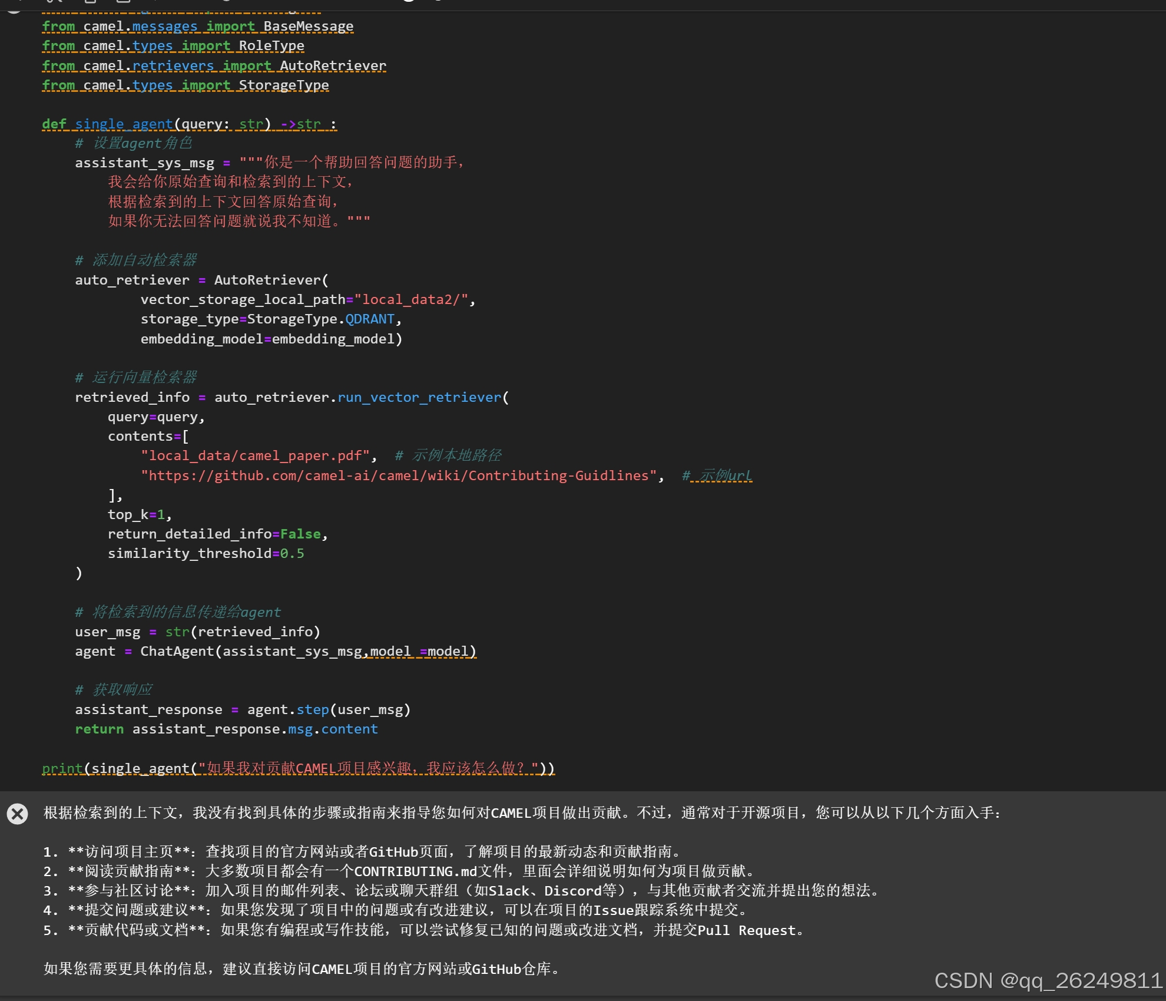Click the False value of return_detailed_info
This screenshot has height=1001, width=1166.
[300, 534]
